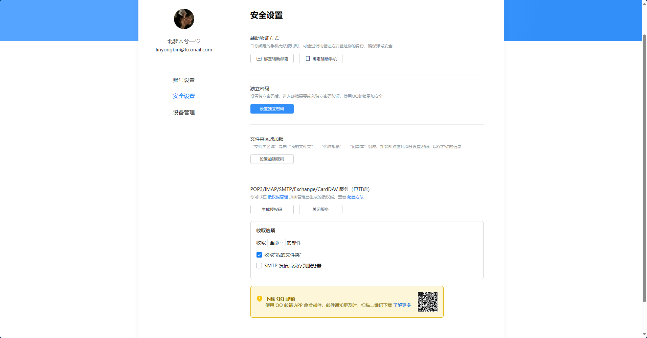Click the QQ 邮箱 app QR code
Screen dimensions: 647x338
(427, 302)
